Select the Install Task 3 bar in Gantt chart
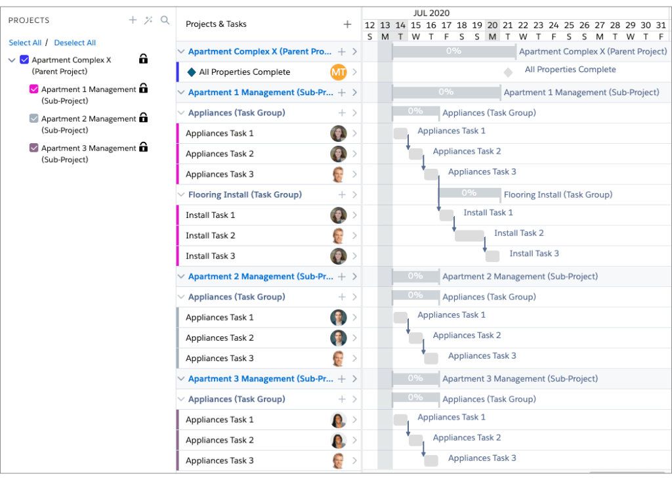672x480 pixels. [492, 256]
